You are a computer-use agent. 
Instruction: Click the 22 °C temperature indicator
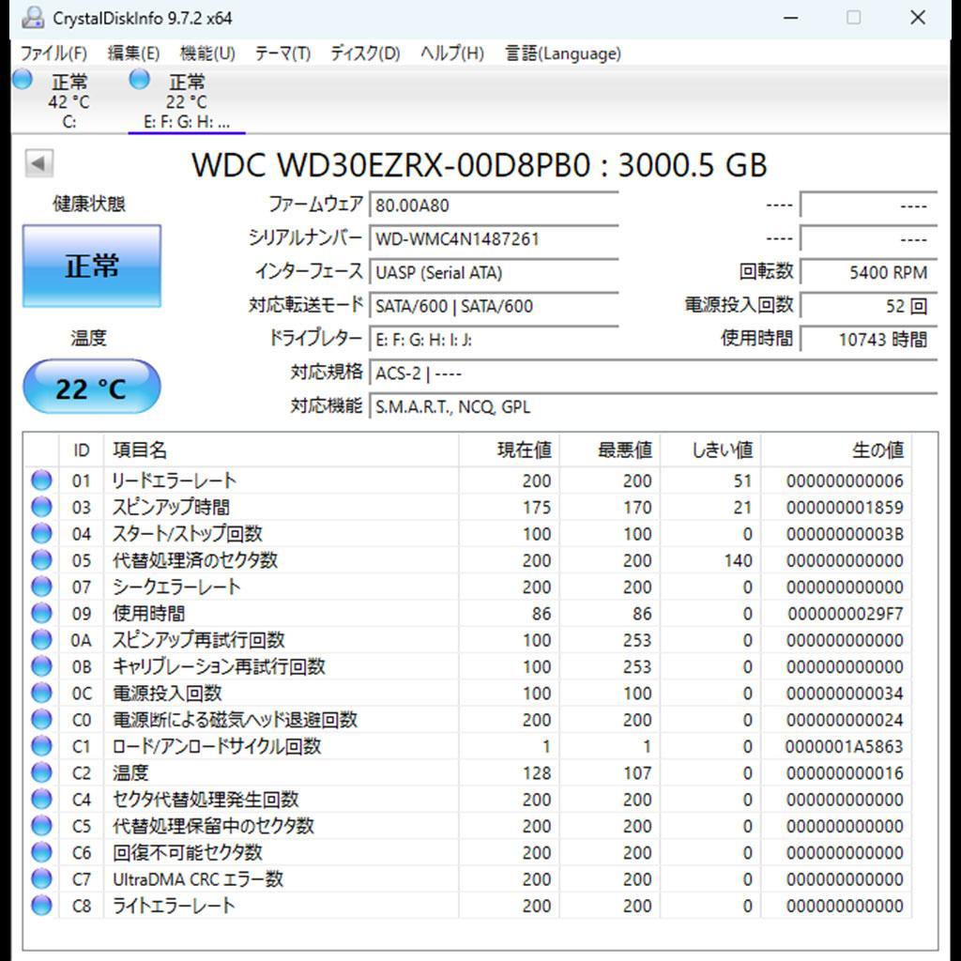pos(91,386)
